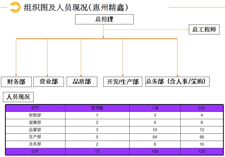Select the 財務部 row label in table
Viewport: 225px width, 157px height.
[x=35, y=115]
